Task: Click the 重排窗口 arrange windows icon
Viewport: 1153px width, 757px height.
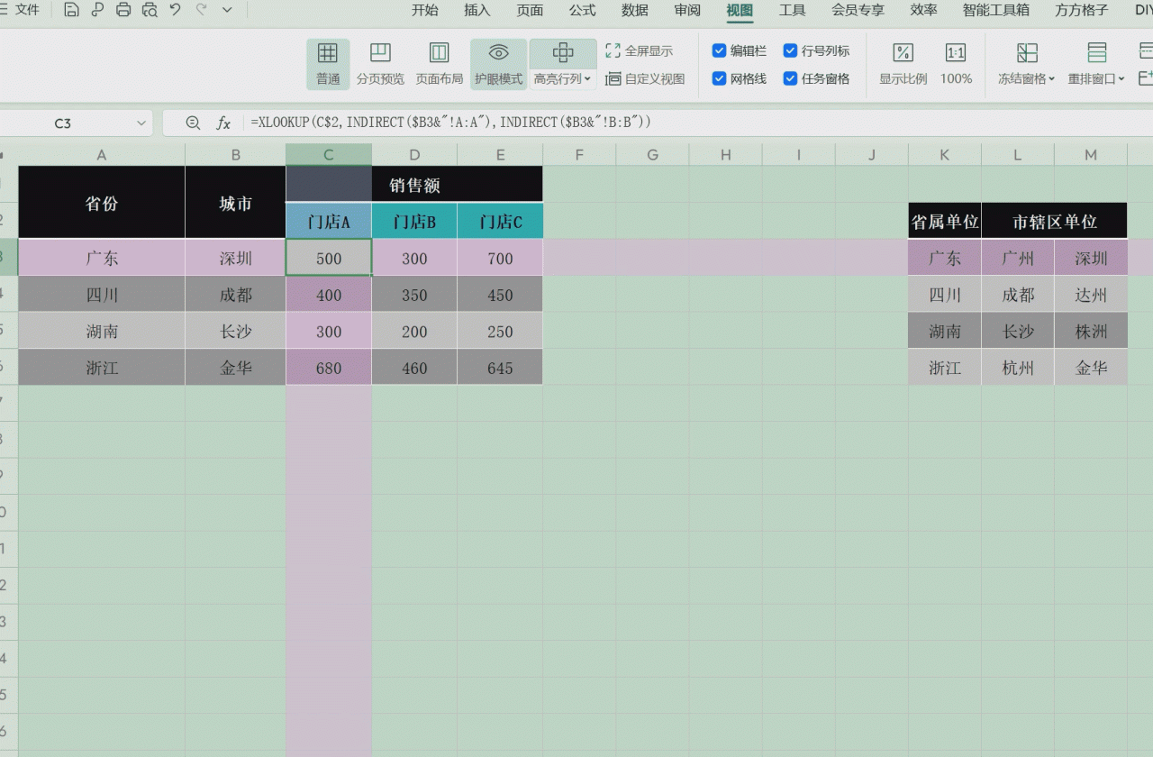Action: tap(1097, 53)
